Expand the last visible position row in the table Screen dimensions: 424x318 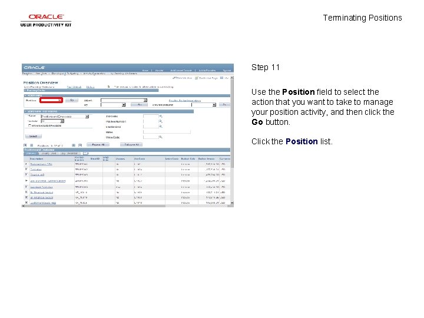[x=26, y=202]
